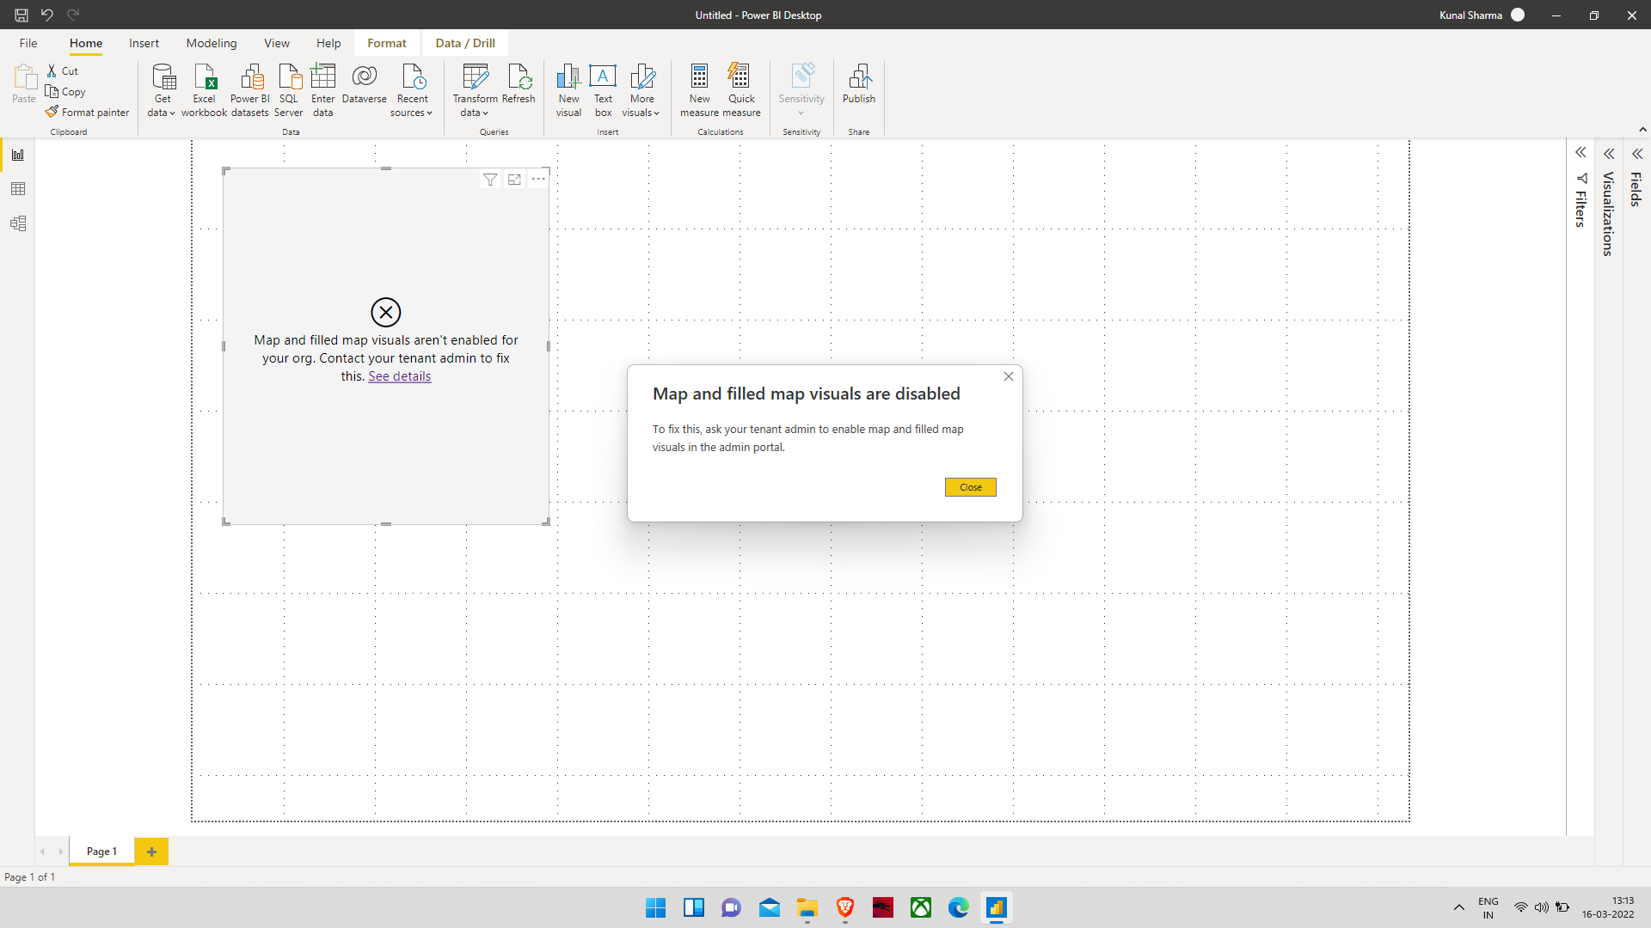1651x928 pixels.
Task: Switch to the Format tab
Action: (387, 43)
